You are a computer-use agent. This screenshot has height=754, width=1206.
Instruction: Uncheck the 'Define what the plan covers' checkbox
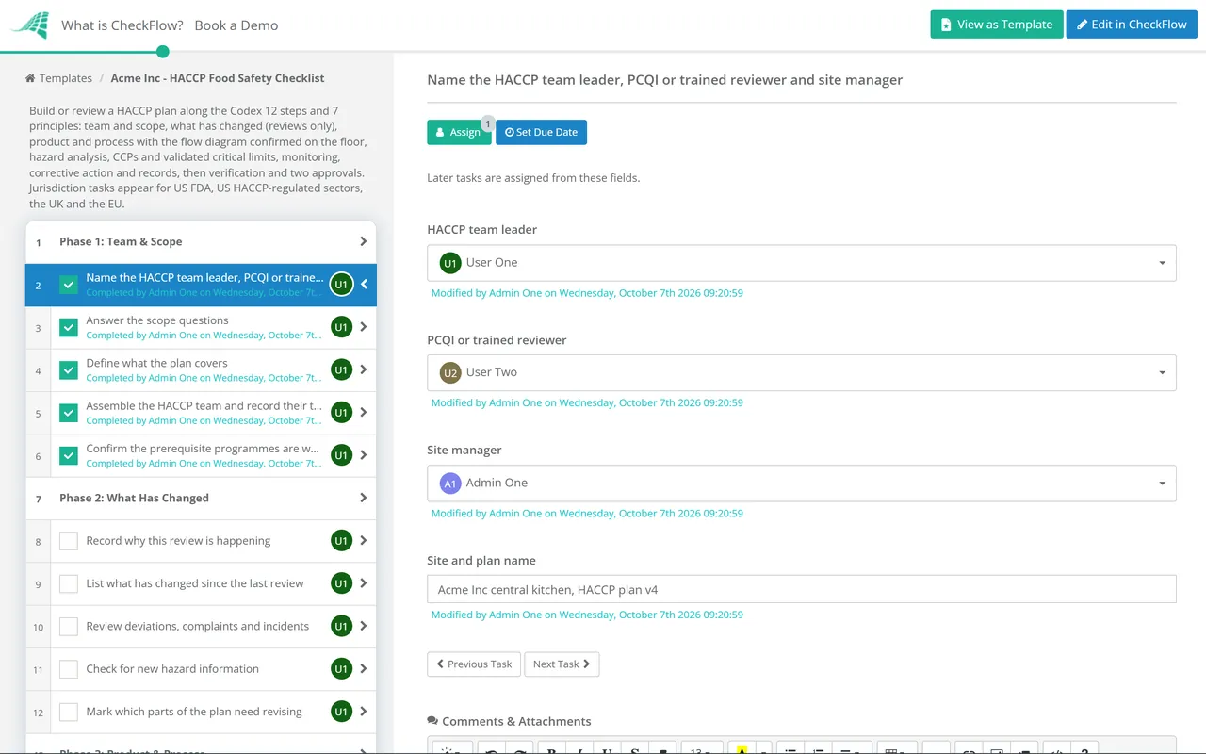click(69, 370)
